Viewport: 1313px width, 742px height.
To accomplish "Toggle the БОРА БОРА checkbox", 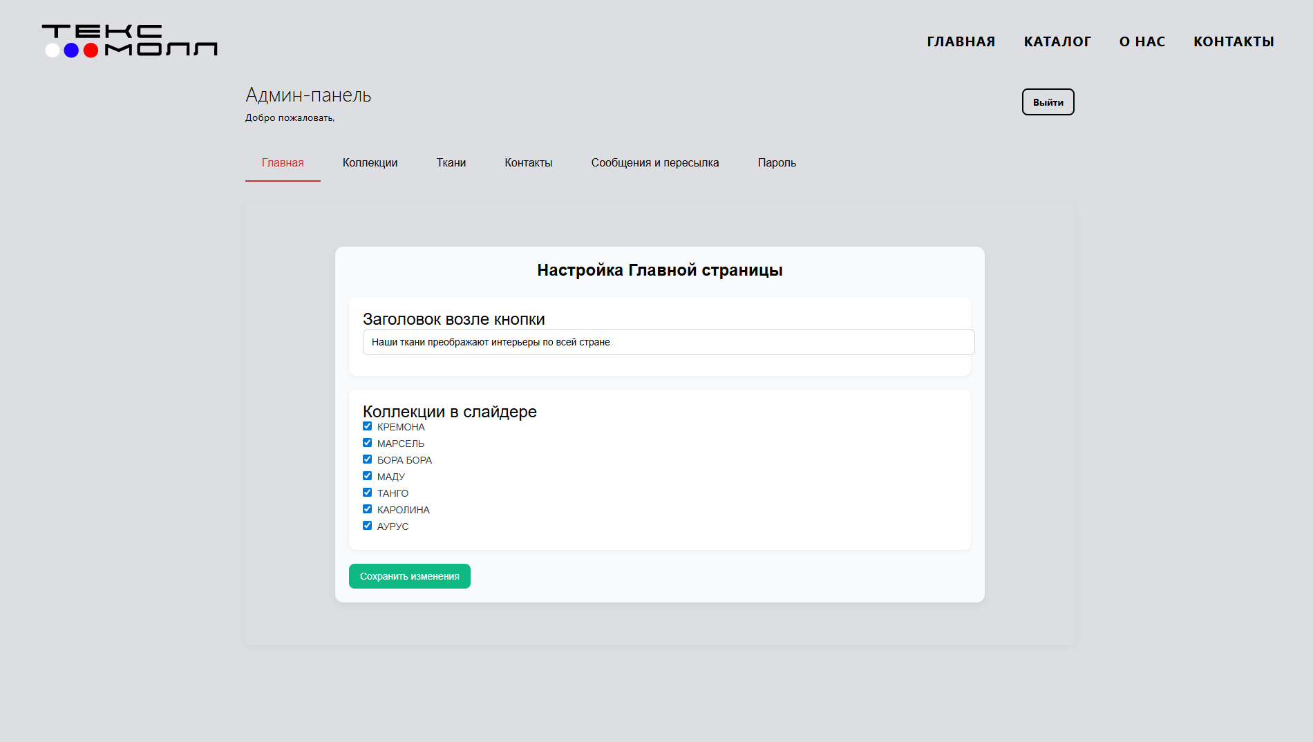I will [367, 459].
